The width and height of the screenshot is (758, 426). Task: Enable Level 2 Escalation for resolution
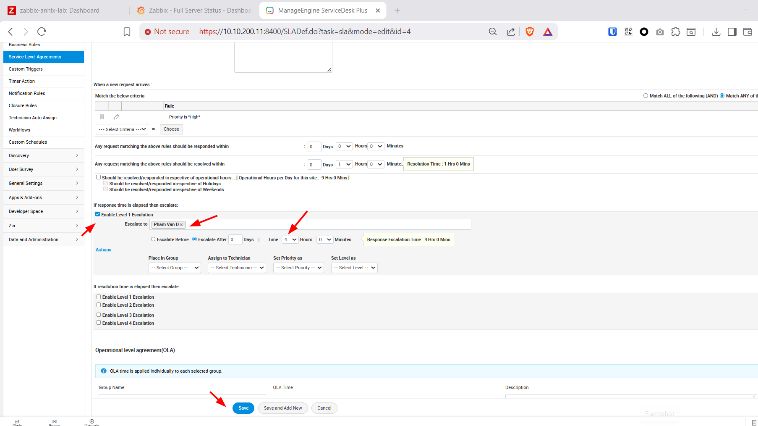(99, 305)
